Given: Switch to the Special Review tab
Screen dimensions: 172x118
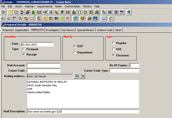Looking at the screenshot, I should (x=85, y=30).
